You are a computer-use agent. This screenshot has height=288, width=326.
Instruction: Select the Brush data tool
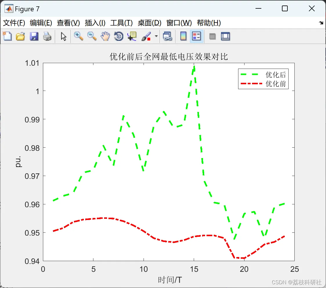point(146,36)
